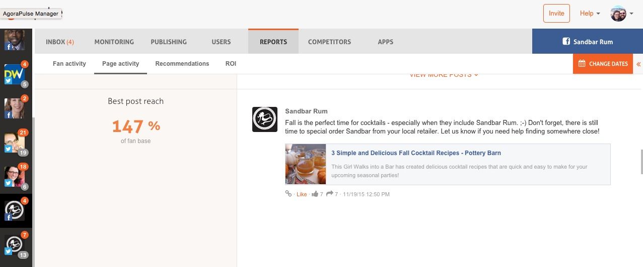
Task: Click the 147 % best post reach value
Action: [136, 126]
